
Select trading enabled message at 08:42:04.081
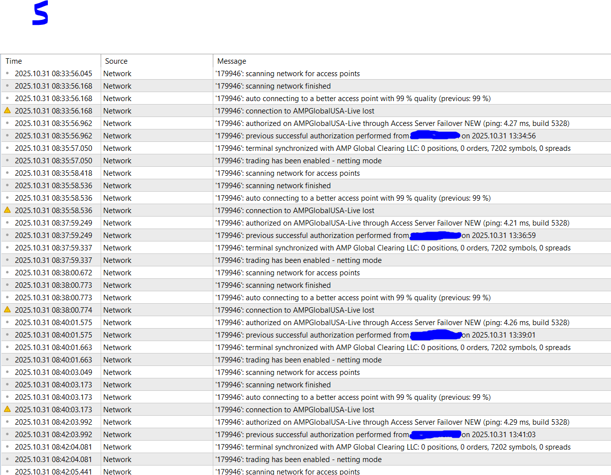(298, 460)
